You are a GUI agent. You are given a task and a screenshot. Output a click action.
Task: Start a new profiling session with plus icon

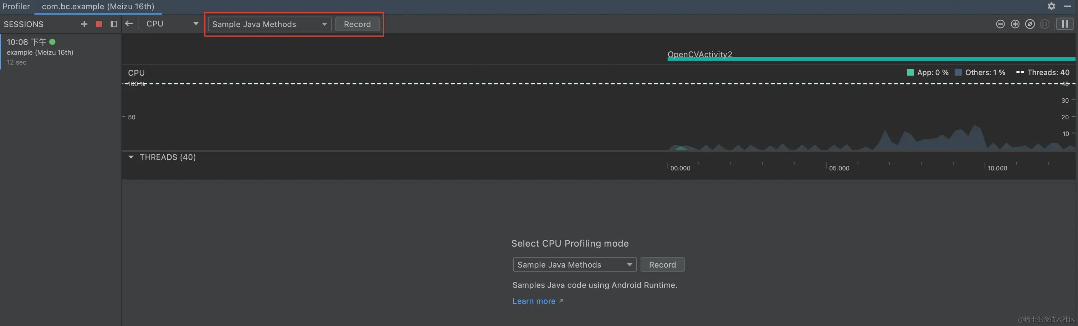coord(84,24)
